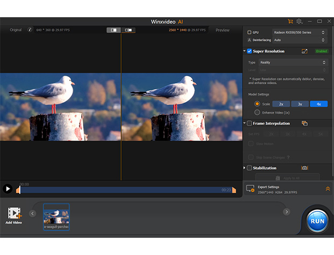The image size is (334, 255).
Task: Open the Level dropdown
Action: (x=293, y=70)
